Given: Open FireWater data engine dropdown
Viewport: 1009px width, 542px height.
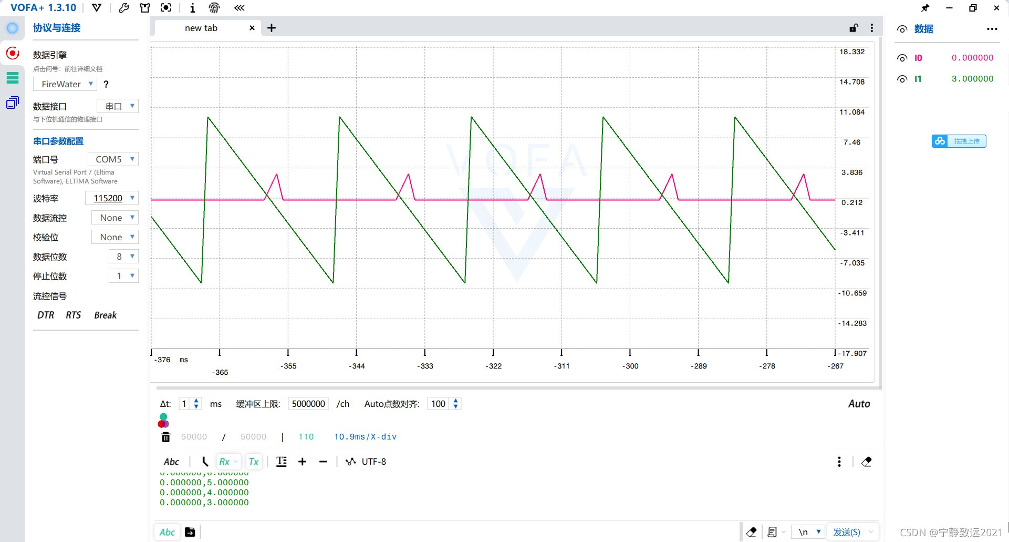Looking at the screenshot, I should (x=65, y=84).
